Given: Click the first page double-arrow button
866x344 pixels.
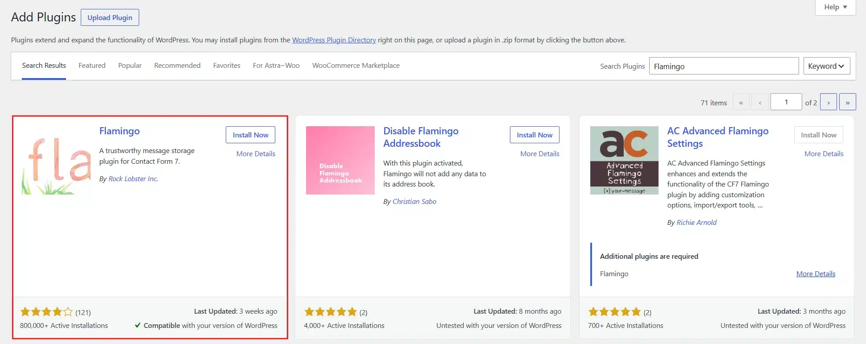Looking at the screenshot, I should 741,102.
